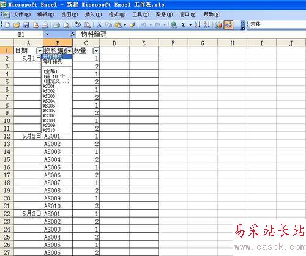The image size is (306, 256).
Task: Choose 升序排列 in the filter list
Action: 57,57
